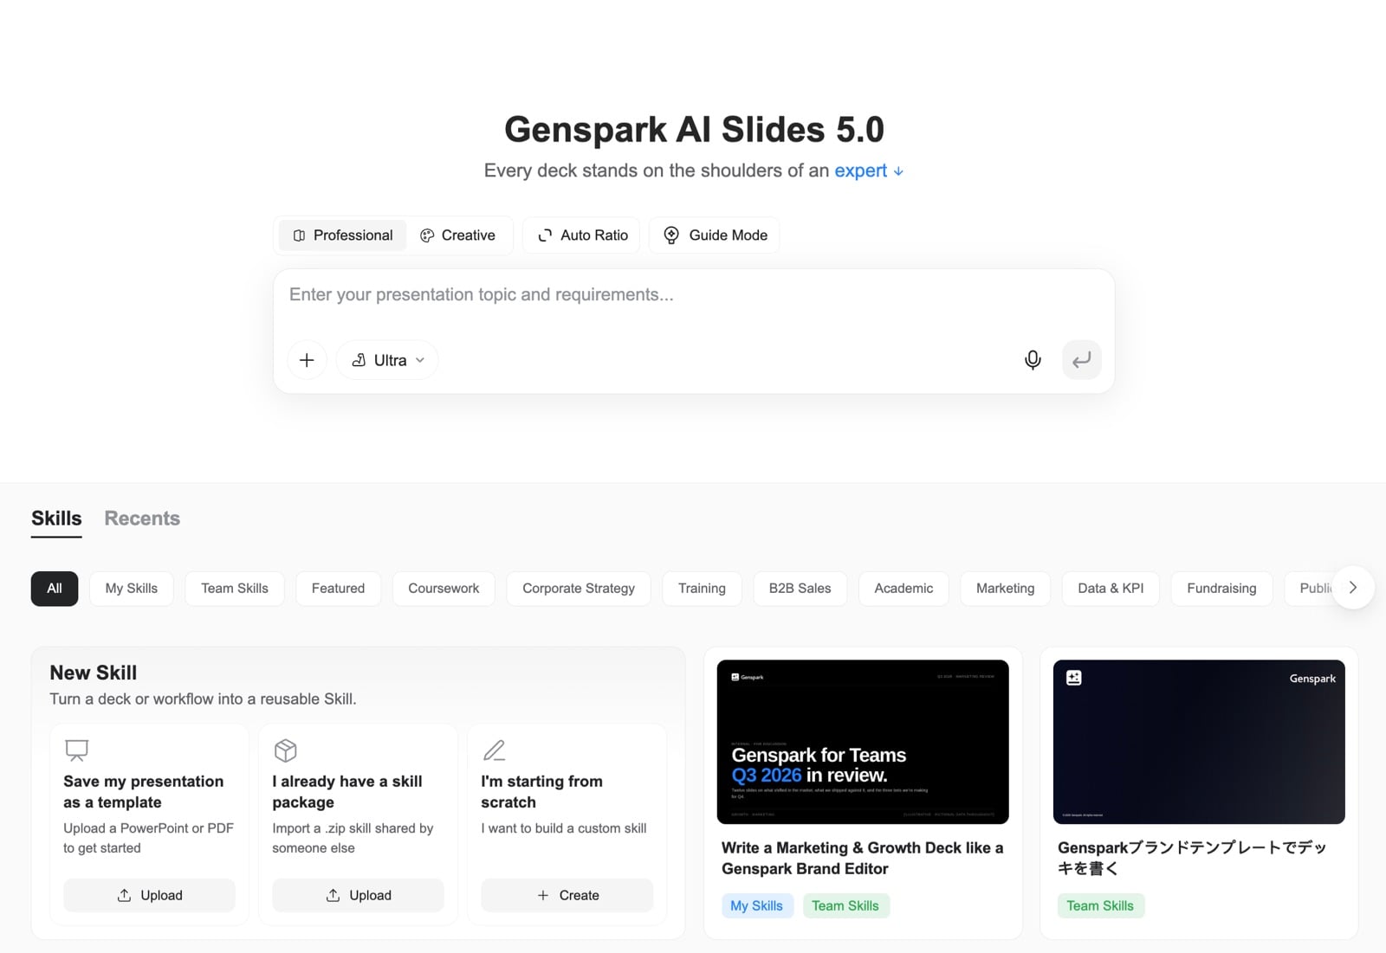Click the plus attachment icon in prompt box
The height and width of the screenshot is (953, 1386).
[307, 360]
